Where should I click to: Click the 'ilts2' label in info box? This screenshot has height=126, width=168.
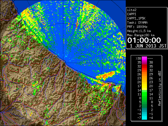click(x=132, y=10)
